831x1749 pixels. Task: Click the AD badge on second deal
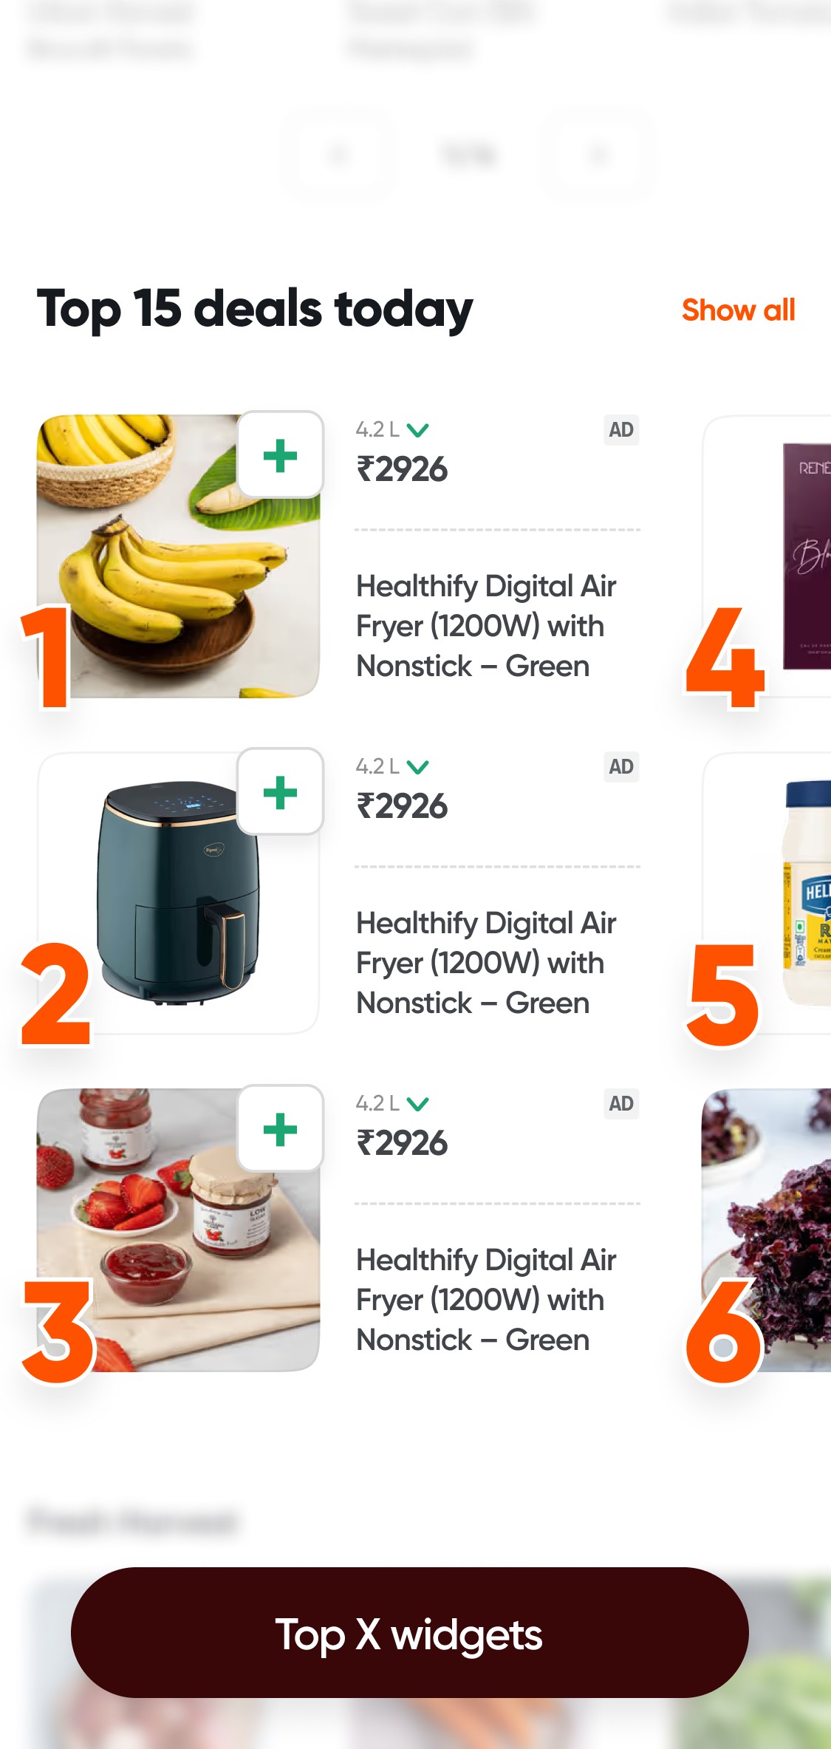[621, 767]
